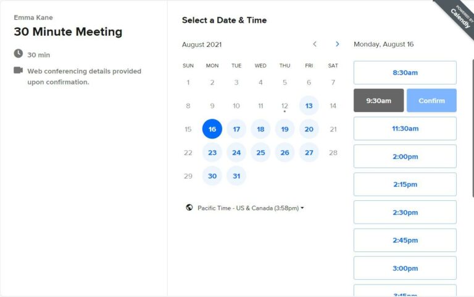The height and width of the screenshot is (297, 474).
Task: Choose August 20 on the calendar
Action: click(x=309, y=129)
